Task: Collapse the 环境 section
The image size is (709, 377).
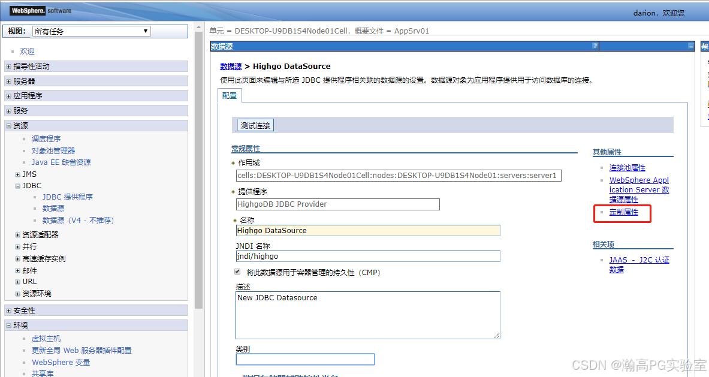Action: pos(8,325)
